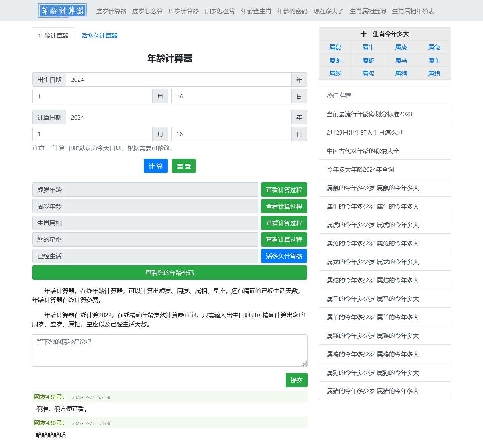Click the comment text area
483x440 pixels.
tap(170, 351)
